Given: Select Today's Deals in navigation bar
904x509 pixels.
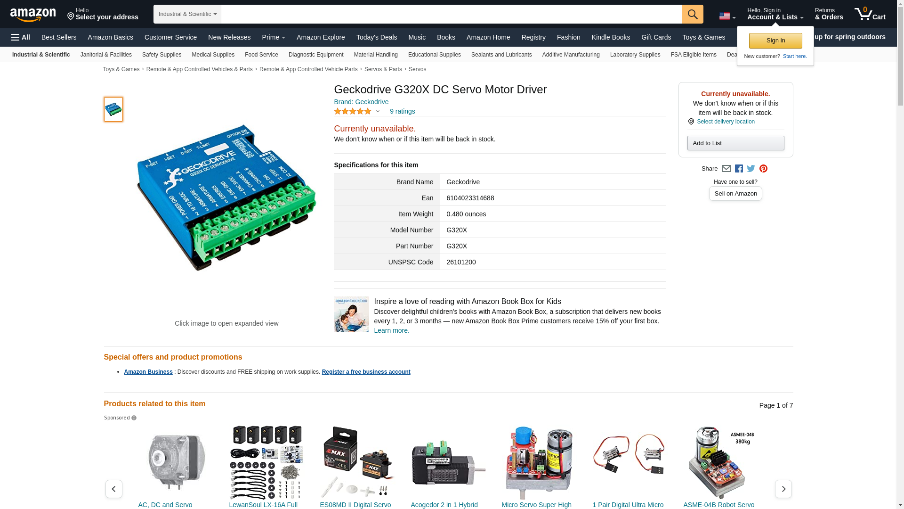Looking at the screenshot, I should coord(377,37).
